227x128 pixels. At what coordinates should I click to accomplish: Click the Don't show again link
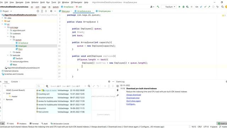133,101
